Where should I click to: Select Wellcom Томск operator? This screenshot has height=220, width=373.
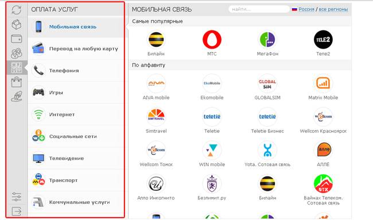click(x=156, y=154)
